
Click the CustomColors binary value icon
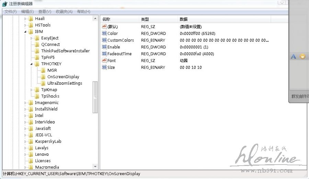(104, 40)
